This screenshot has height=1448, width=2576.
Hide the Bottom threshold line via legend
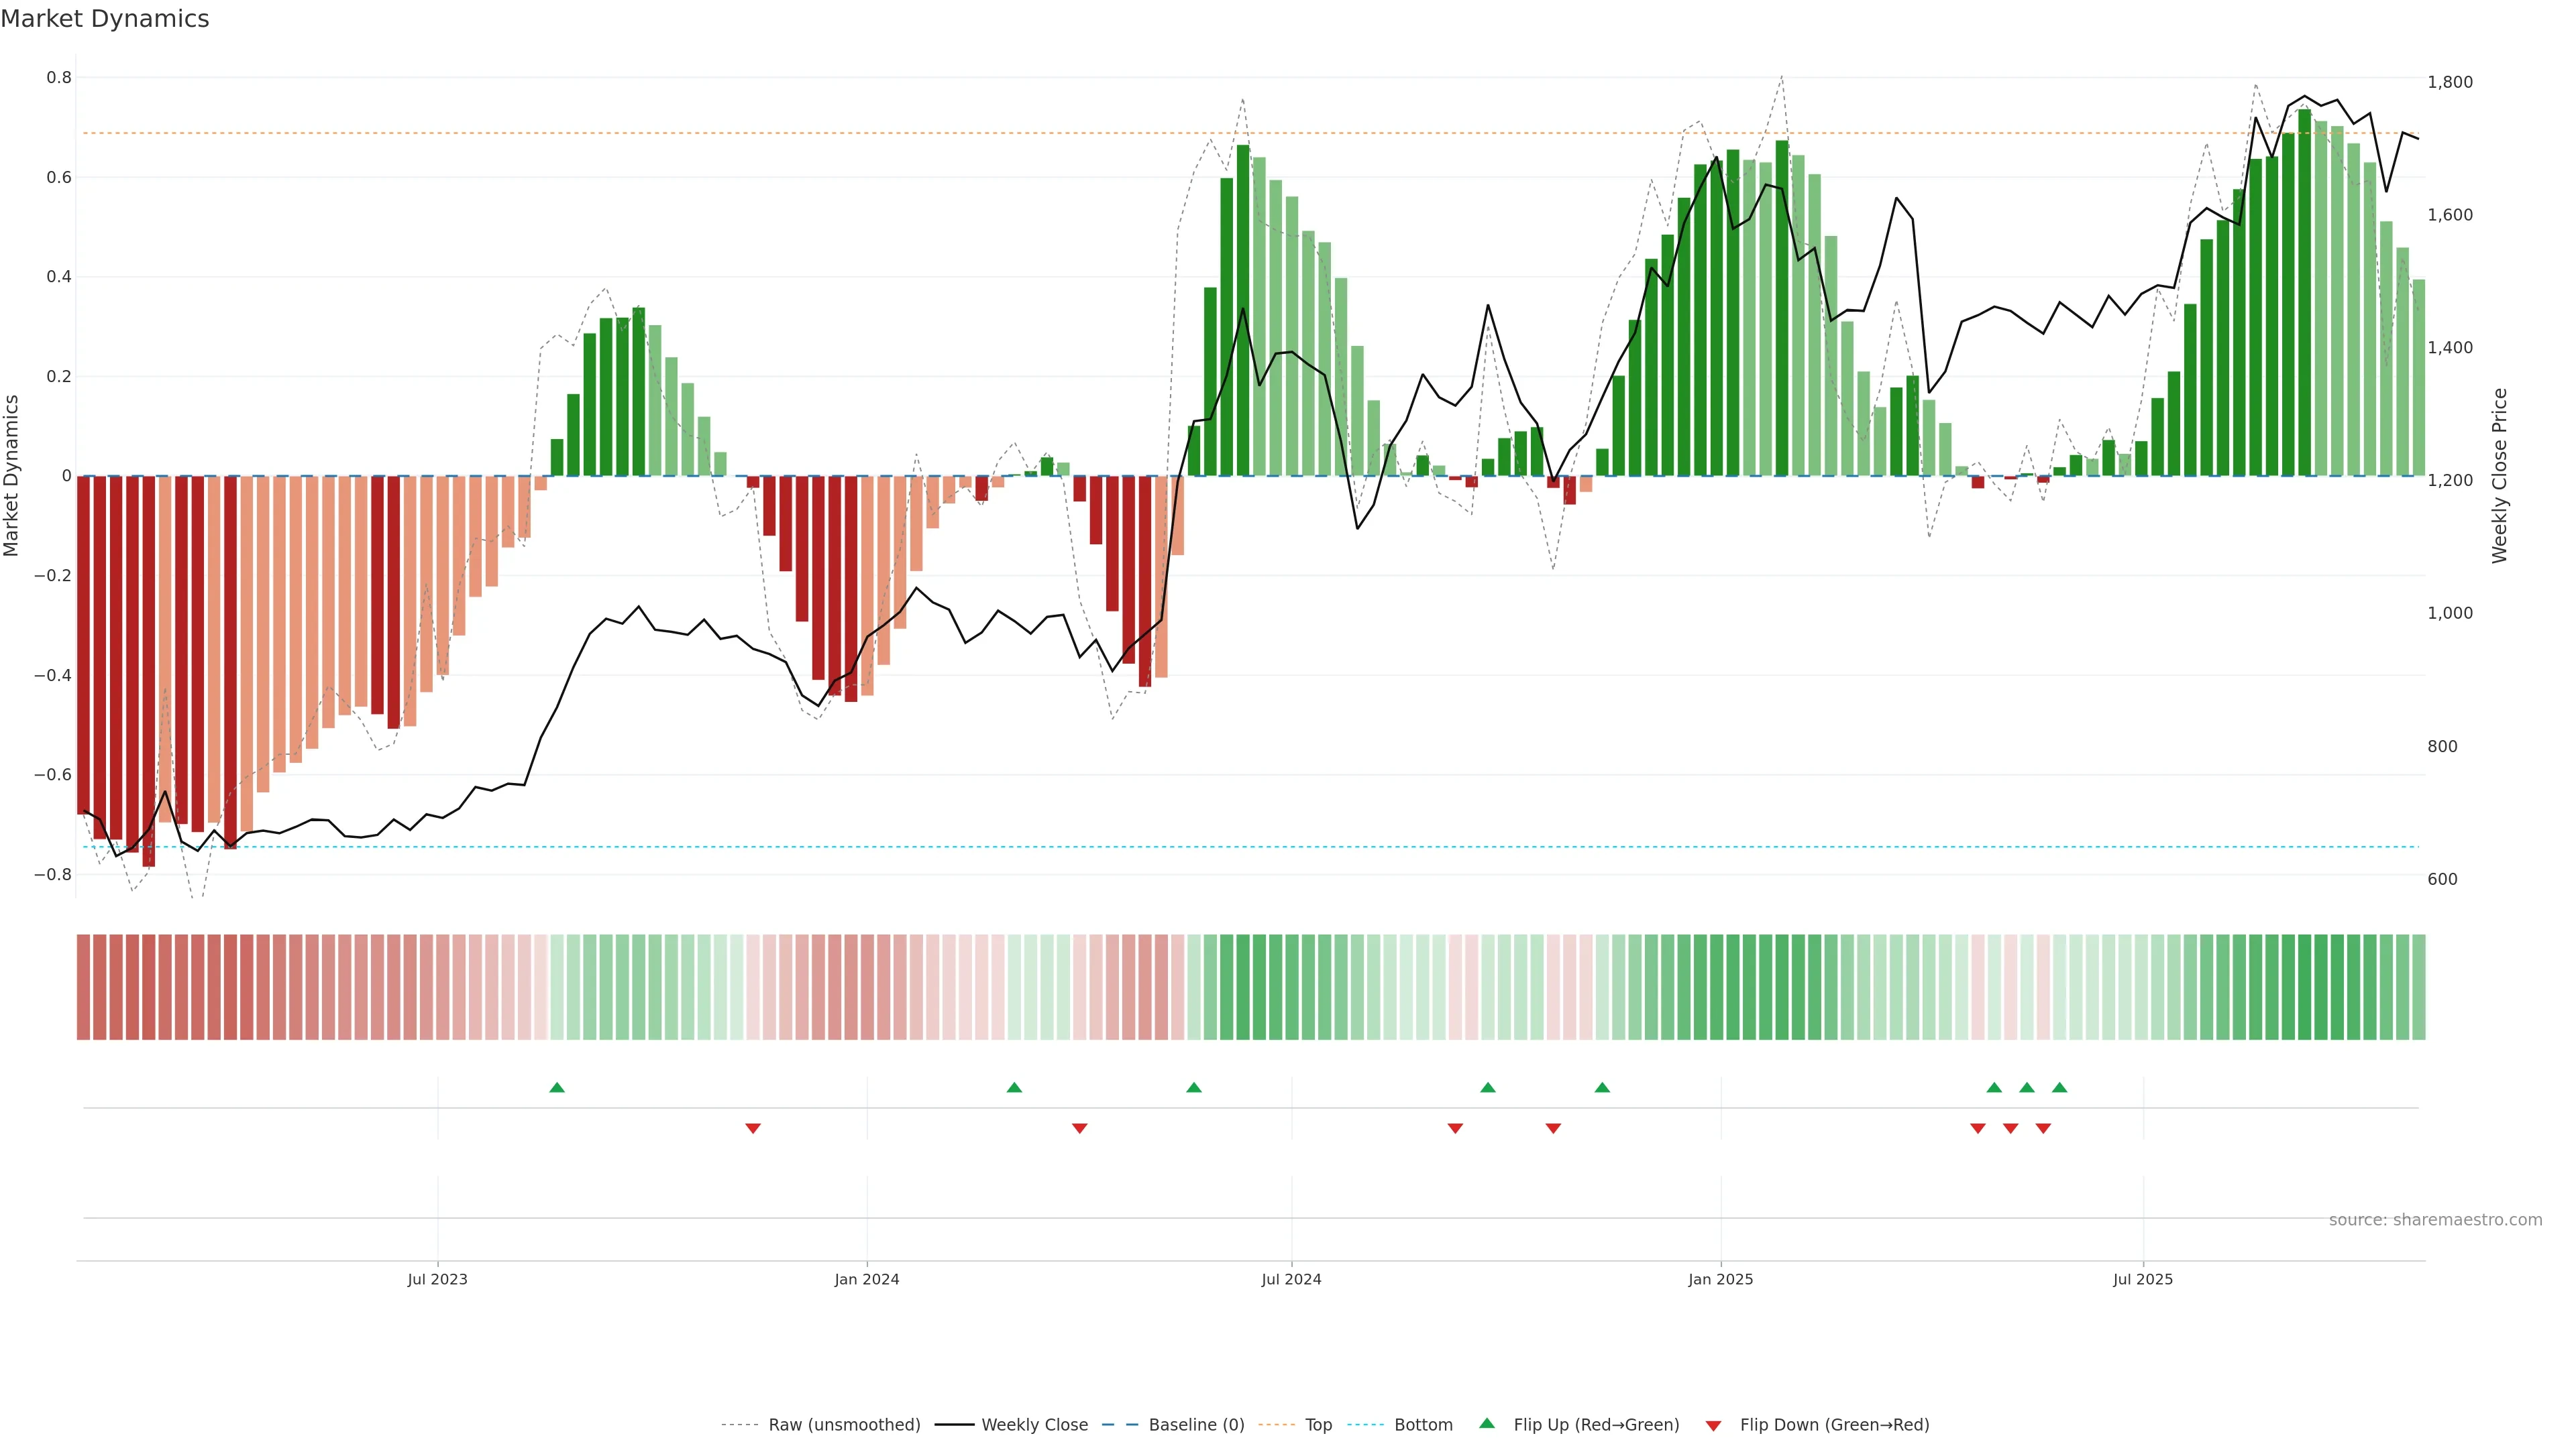point(1423,1424)
